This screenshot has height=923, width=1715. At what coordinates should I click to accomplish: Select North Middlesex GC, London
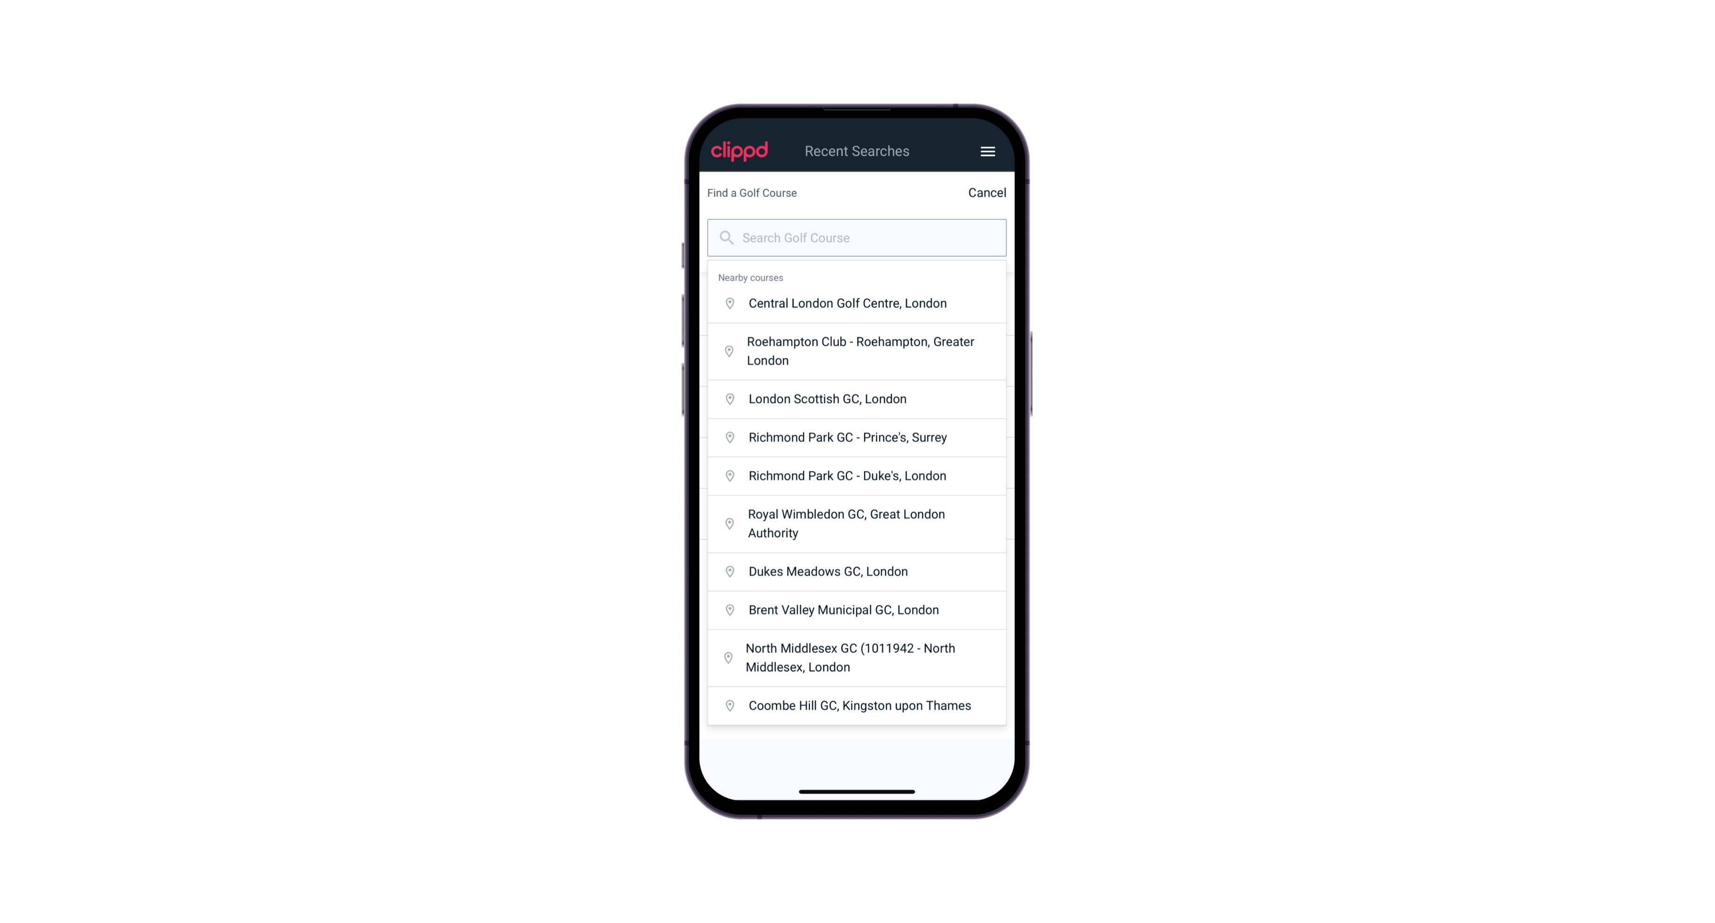point(857,658)
